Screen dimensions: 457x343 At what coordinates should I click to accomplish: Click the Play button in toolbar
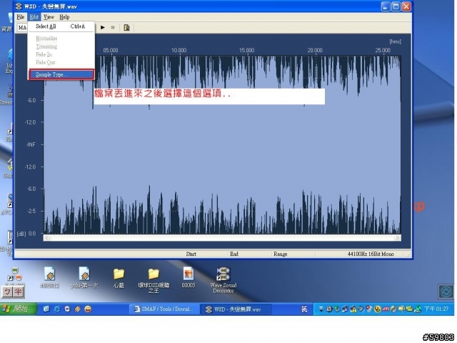(103, 27)
